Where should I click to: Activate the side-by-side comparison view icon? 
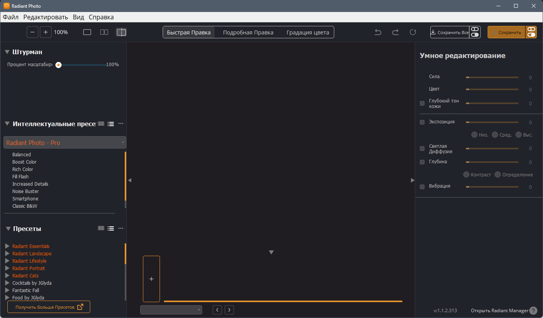pyautogui.click(x=104, y=32)
